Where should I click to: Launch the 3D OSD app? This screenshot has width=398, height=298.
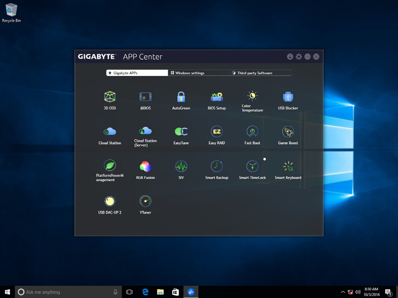point(110,97)
